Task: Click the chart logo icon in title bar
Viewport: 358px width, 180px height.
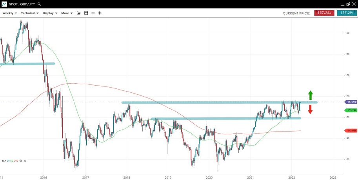Action: [x=4, y=4]
